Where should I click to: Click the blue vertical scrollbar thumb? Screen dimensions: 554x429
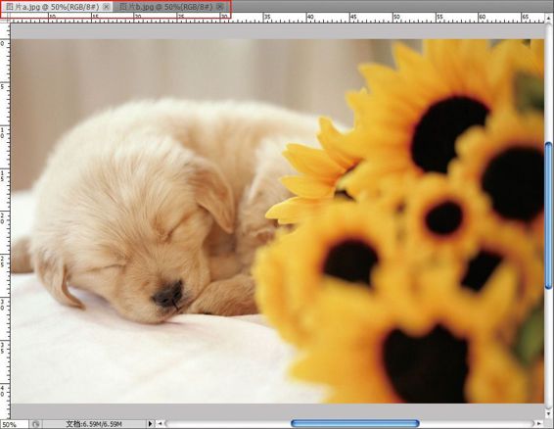coord(548,215)
